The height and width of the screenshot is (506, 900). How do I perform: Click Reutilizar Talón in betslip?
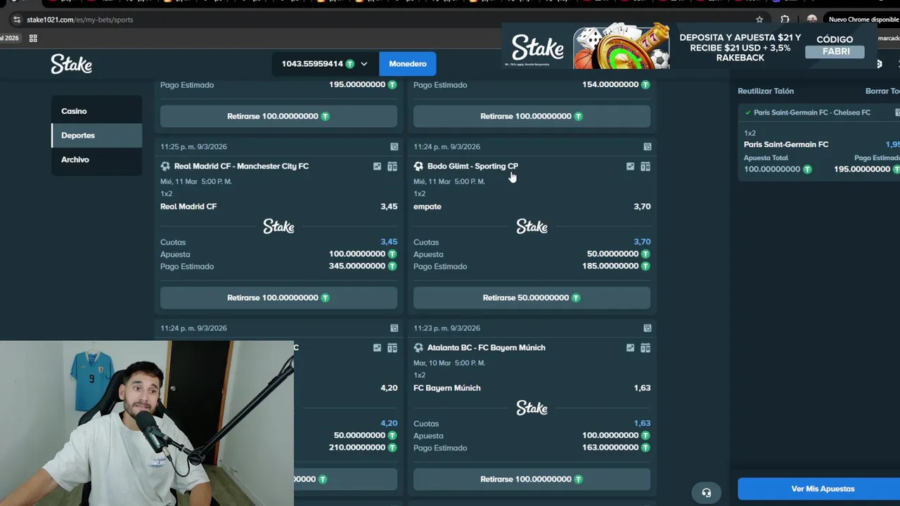coord(766,91)
